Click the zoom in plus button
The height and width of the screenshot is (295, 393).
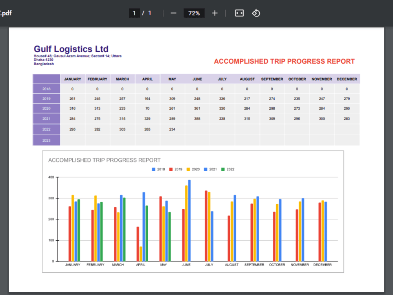tap(215, 13)
